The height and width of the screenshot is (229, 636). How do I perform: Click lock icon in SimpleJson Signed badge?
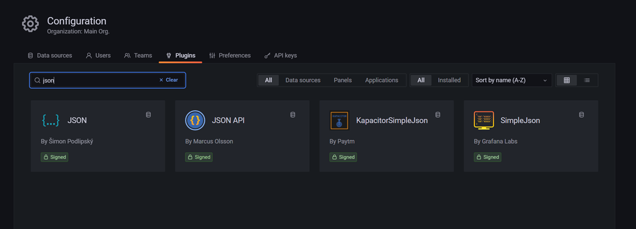click(x=479, y=157)
